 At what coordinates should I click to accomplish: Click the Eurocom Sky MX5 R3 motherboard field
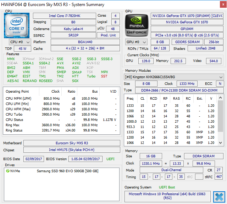click(x=72, y=143)
